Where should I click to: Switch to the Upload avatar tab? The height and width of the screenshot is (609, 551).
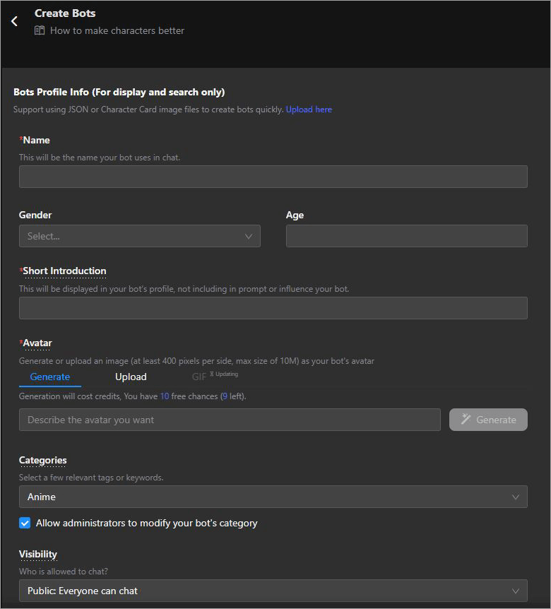point(131,377)
